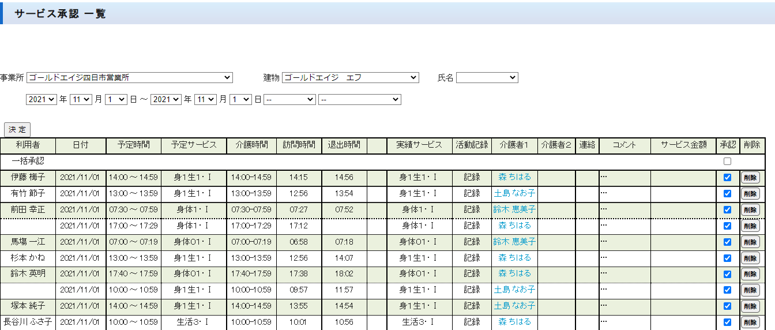Open caregiver 森 ちはる in 伊藤 梅子's row
The height and width of the screenshot is (330, 775).
[514, 177]
